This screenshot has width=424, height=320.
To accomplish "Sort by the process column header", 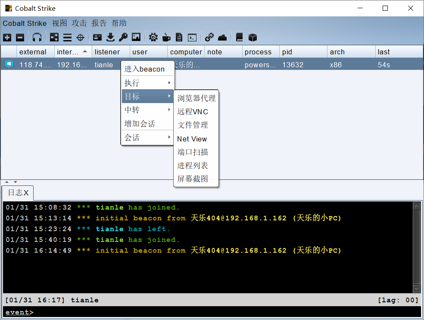I will point(261,52).
